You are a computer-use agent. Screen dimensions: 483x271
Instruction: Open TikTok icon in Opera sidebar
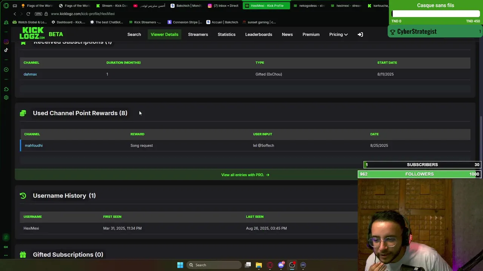pyautogui.click(x=6, y=50)
